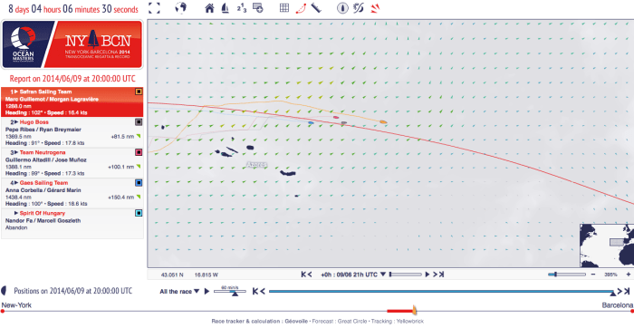
Task: Step race replay back one position
Action: (x=263, y=291)
